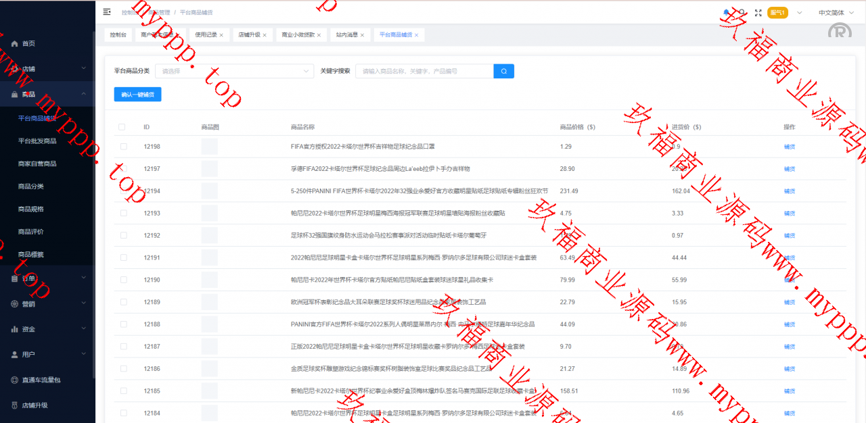
Task: Open 商品分类 in sidebar submenu
Action: pyautogui.click(x=31, y=186)
